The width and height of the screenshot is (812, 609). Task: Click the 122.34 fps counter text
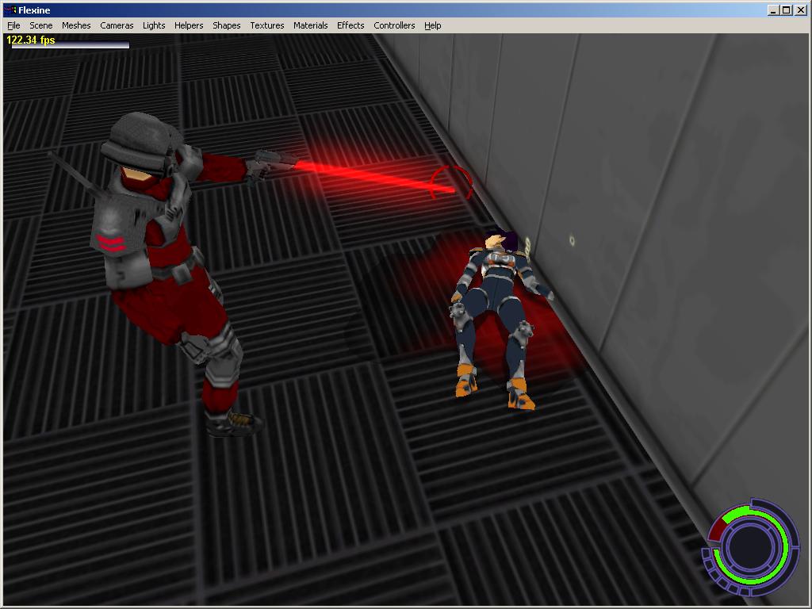[x=31, y=40]
